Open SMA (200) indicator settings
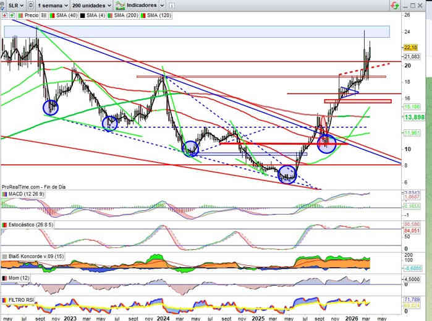This screenshot has width=432, height=321. (x=127, y=15)
